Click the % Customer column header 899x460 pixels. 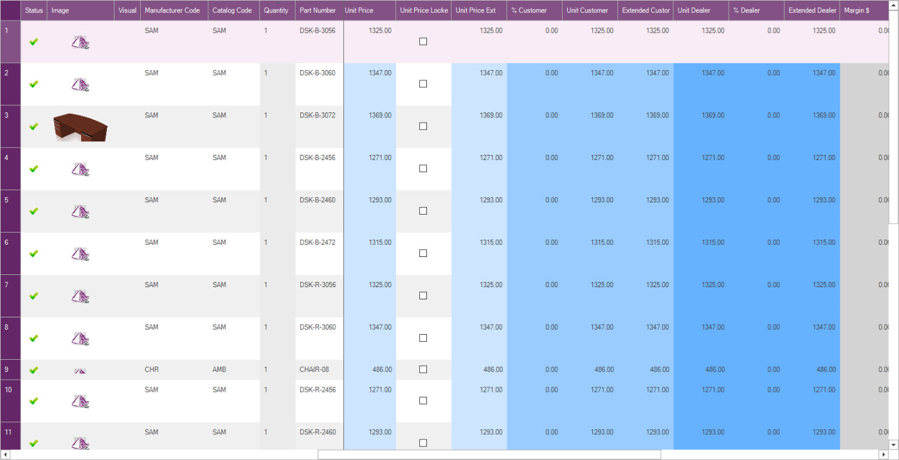[x=534, y=10]
